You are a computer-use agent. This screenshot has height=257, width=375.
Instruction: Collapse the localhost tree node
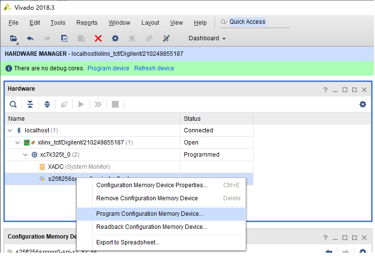(10, 130)
